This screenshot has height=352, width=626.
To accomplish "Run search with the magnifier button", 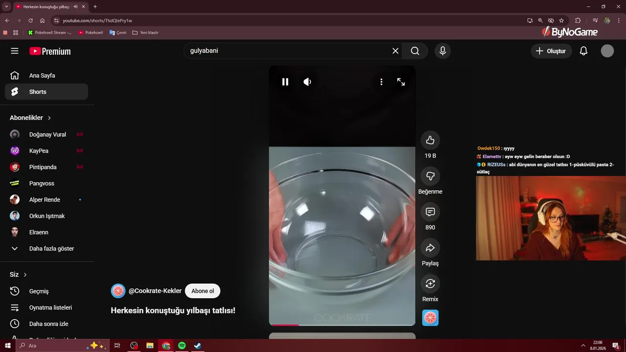I will [415, 51].
